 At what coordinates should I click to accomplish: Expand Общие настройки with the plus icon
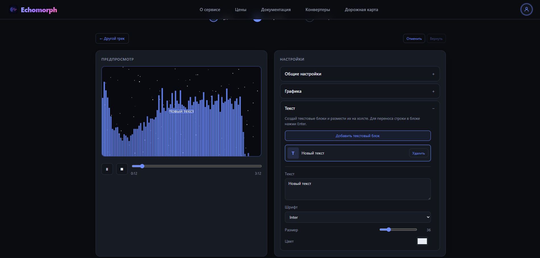click(433, 74)
